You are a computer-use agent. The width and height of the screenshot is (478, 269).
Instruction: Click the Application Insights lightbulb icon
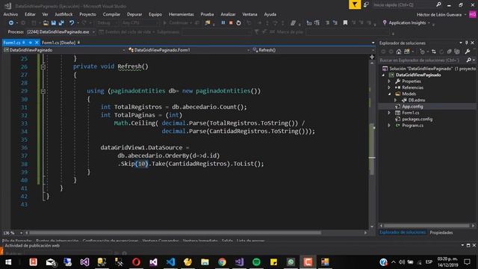(385, 22)
